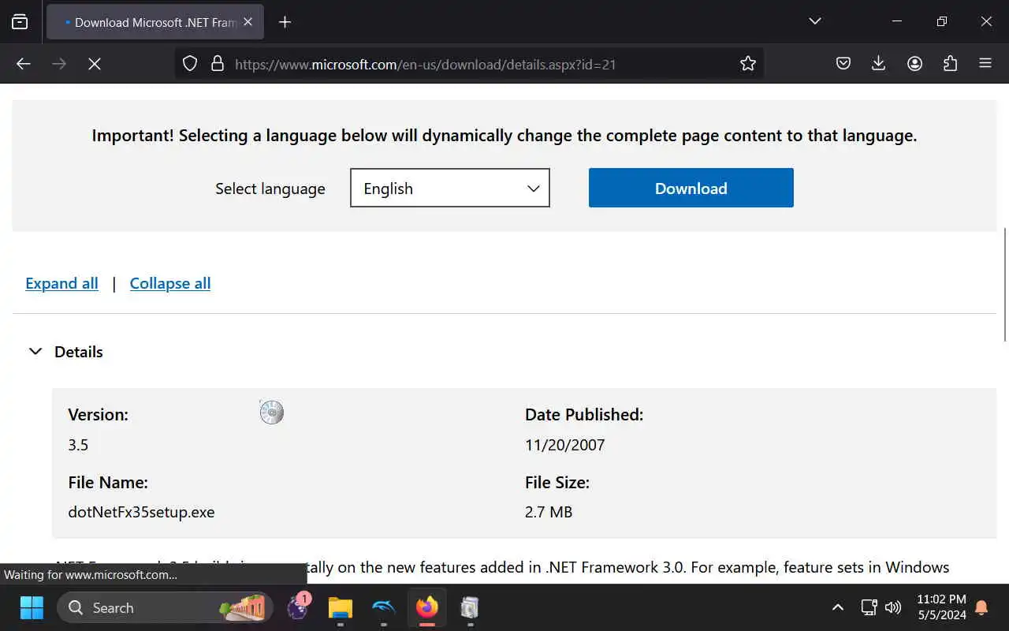Viewport: 1009px width, 631px height.
Task: Open the archive app taskbar icon
Action: (x=470, y=607)
